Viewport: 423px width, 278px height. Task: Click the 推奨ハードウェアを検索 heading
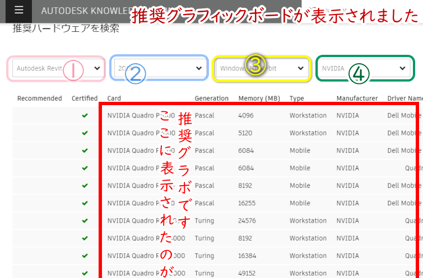66,28
